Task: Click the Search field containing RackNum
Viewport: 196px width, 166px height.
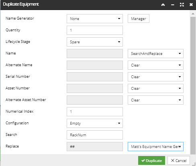Action: pyautogui.click(x=95, y=135)
